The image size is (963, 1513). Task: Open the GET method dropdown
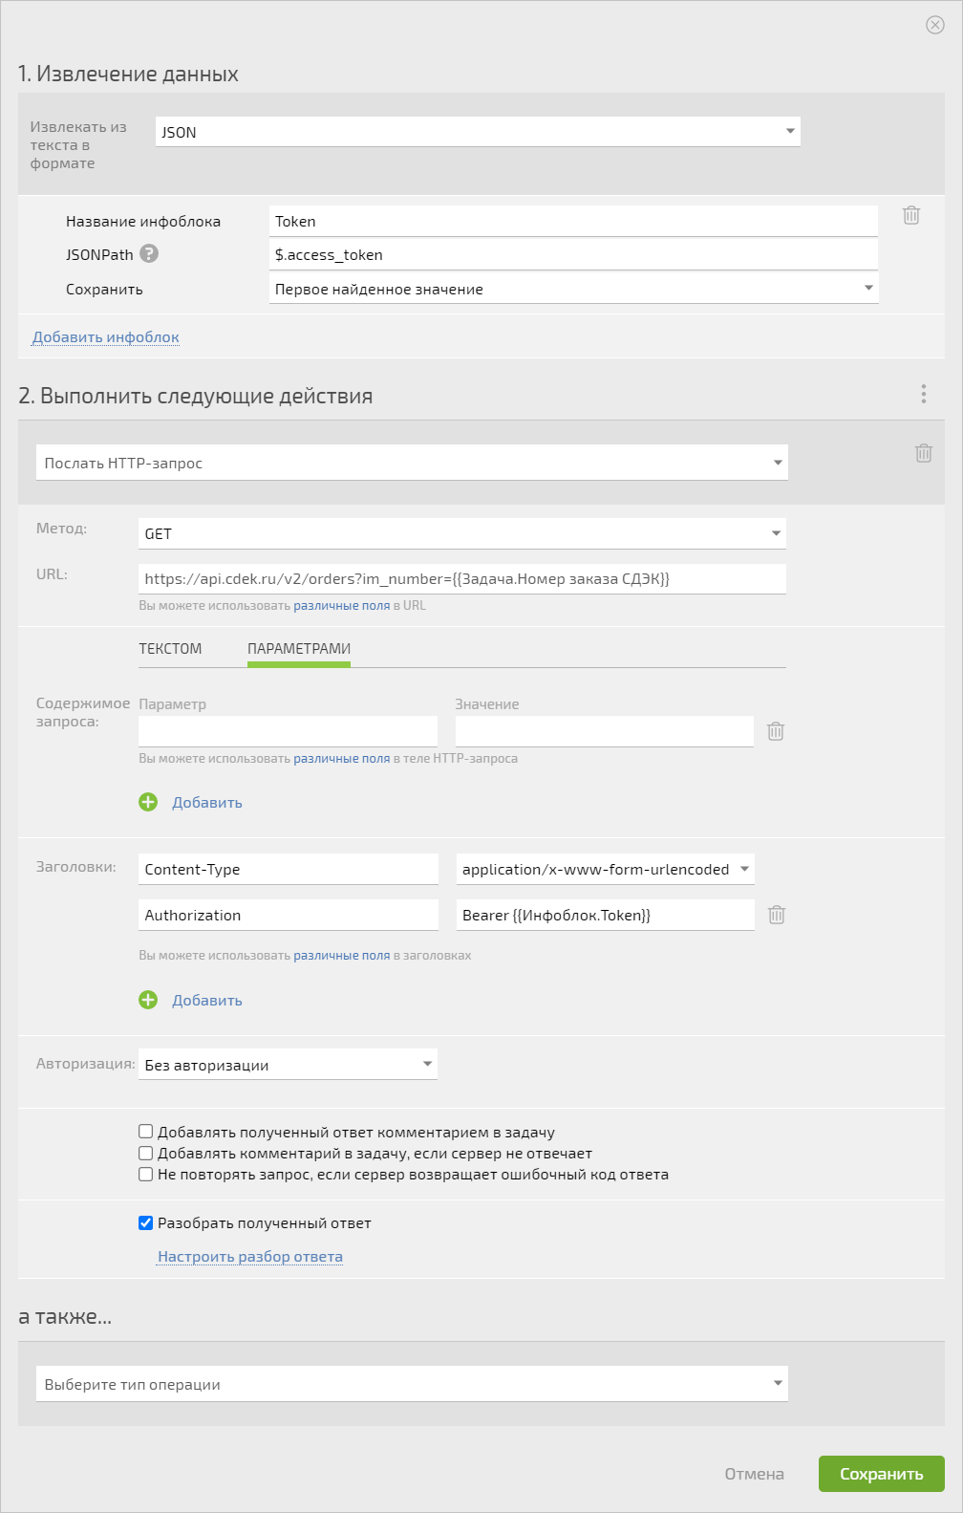coord(462,533)
